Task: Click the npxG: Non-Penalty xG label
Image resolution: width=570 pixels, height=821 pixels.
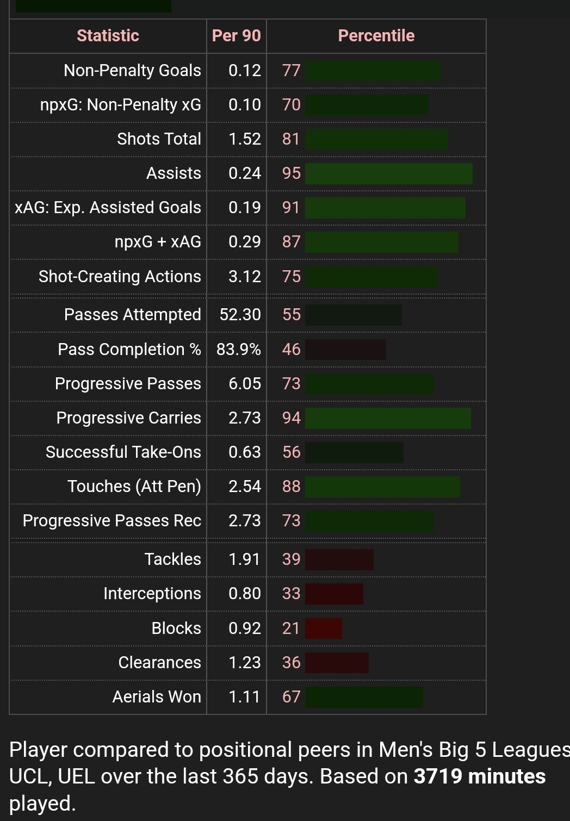Action: coord(120,105)
